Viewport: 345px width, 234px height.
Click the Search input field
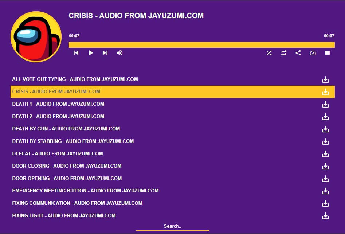(173, 226)
